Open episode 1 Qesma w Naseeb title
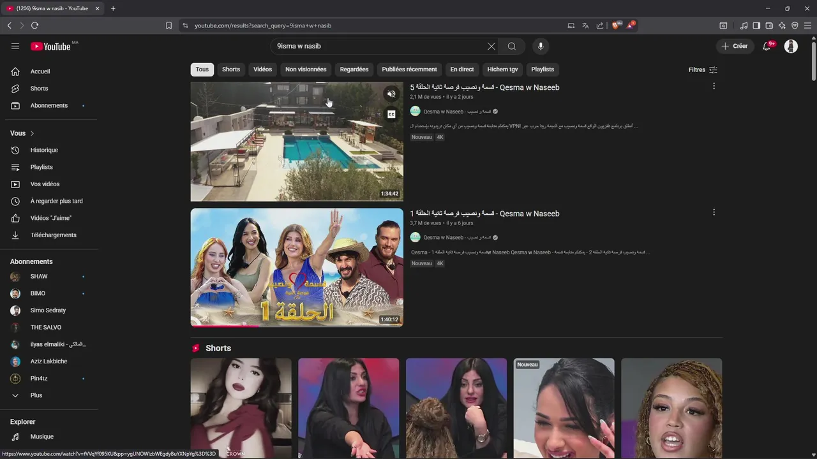The height and width of the screenshot is (459, 817). tap(484, 214)
